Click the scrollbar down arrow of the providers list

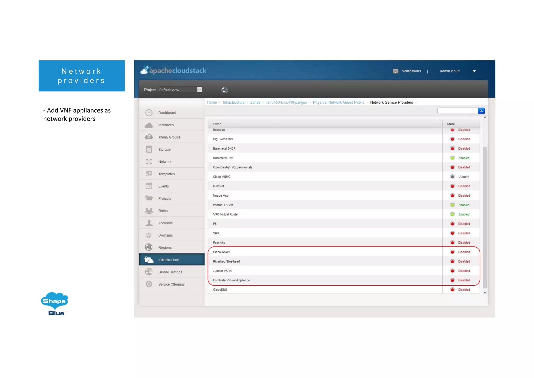[x=485, y=293]
